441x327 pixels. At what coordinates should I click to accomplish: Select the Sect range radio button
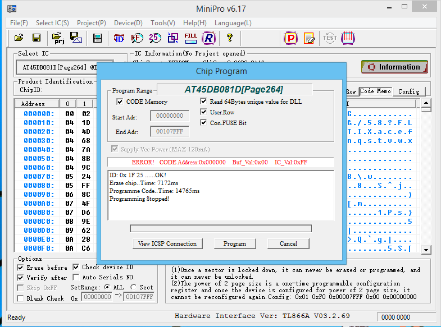tap(133, 287)
